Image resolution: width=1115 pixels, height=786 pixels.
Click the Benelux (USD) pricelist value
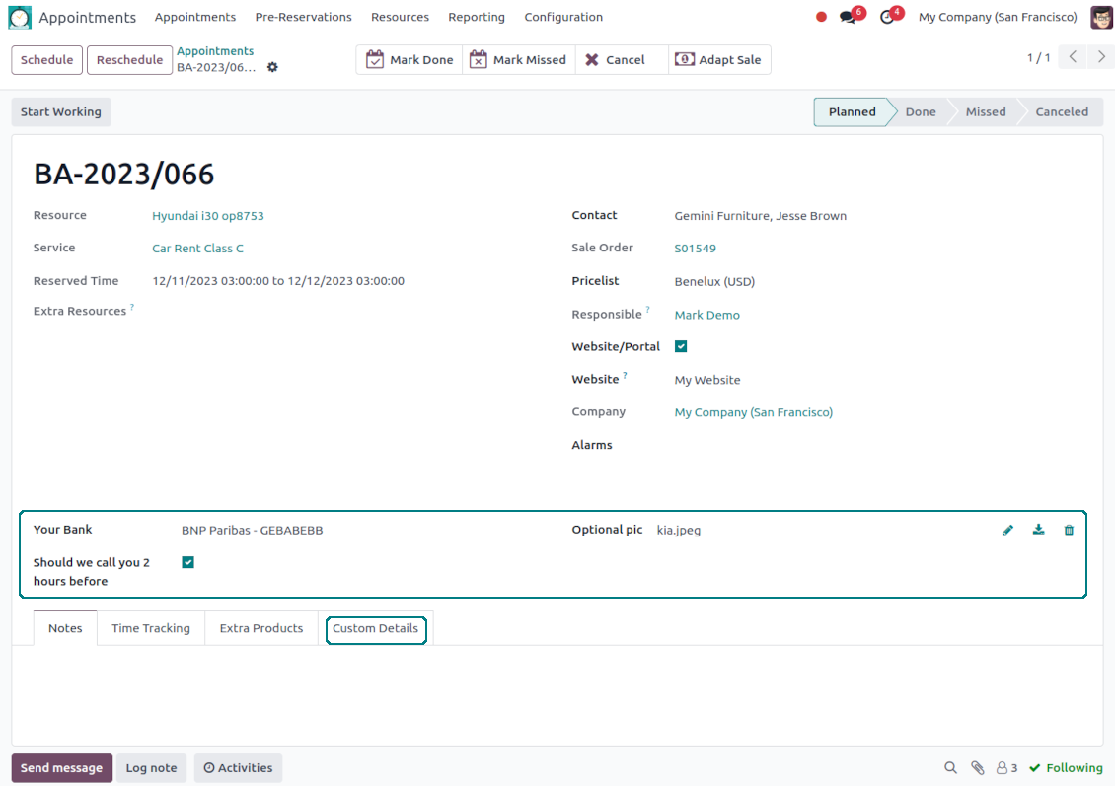click(x=714, y=281)
